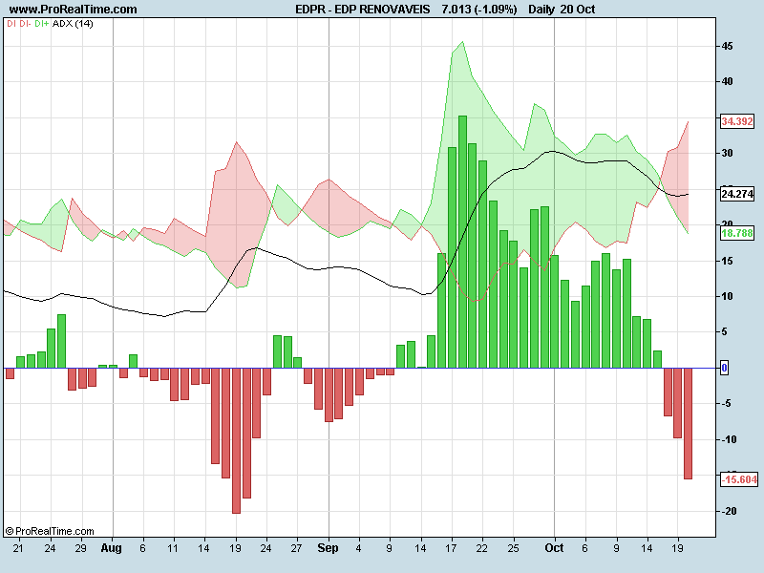The width and height of the screenshot is (764, 573).
Task: Click the Aug month label
Action: [111, 548]
